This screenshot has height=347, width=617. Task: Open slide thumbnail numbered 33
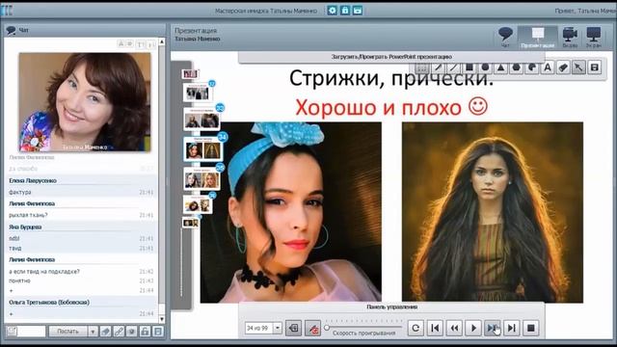click(x=201, y=120)
